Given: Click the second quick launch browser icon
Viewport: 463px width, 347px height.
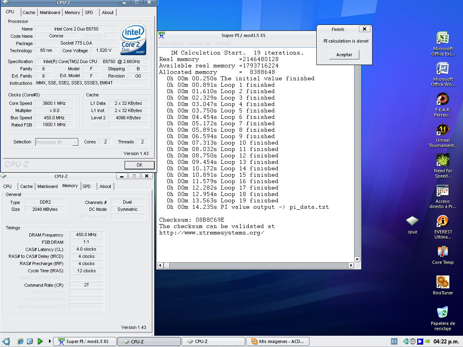Looking at the screenshot, I should [x=30, y=341].
